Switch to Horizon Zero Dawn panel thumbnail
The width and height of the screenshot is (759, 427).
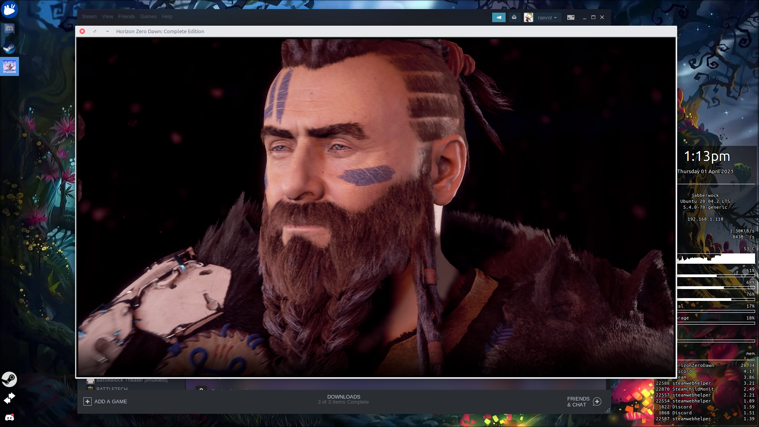[x=9, y=66]
